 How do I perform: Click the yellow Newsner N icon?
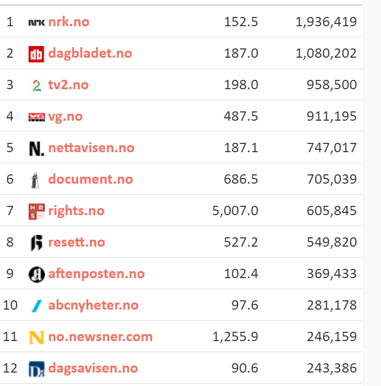36,337
